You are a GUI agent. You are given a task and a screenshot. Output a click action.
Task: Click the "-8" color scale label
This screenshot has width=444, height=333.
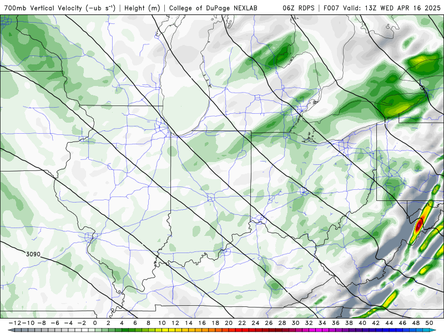coord(42,323)
